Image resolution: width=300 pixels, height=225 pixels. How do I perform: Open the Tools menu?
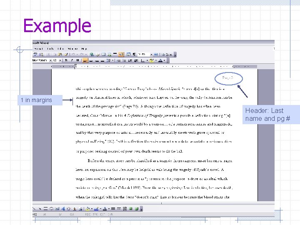pyautogui.click(x=50, y=49)
